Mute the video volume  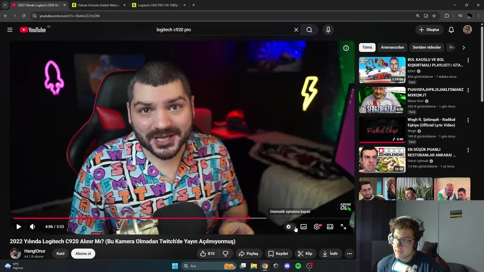click(x=33, y=227)
